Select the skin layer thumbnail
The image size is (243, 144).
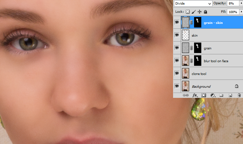point(186,35)
